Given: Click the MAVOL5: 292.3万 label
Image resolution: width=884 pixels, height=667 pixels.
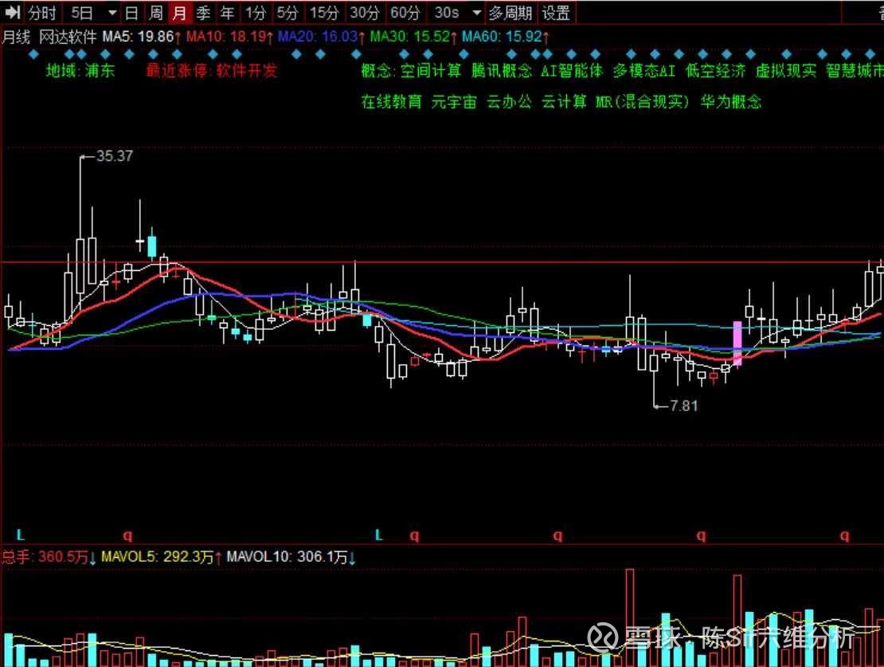Looking at the screenshot, I should [x=161, y=557].
